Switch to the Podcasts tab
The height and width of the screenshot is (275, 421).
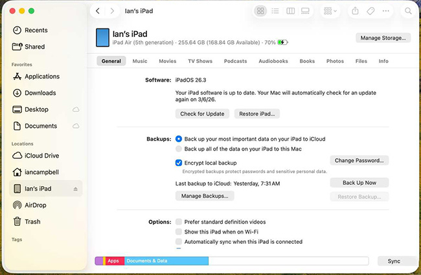click(x=236, y=61)
